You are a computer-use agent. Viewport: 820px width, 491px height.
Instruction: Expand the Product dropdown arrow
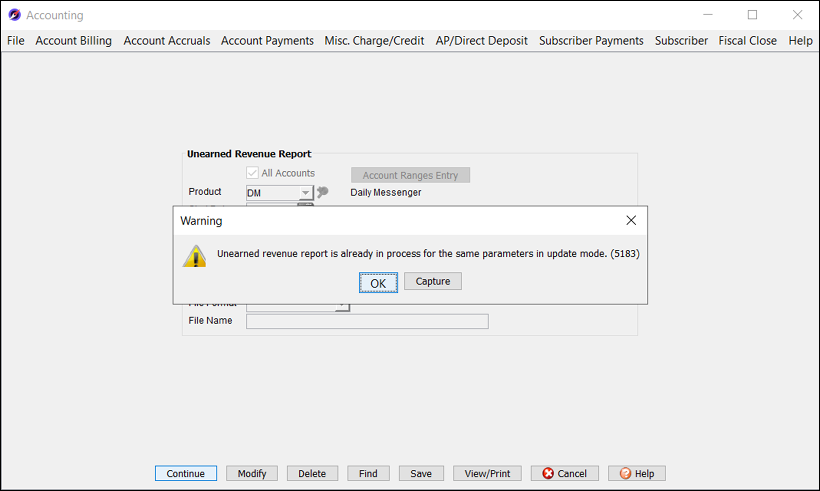(306, 193)
